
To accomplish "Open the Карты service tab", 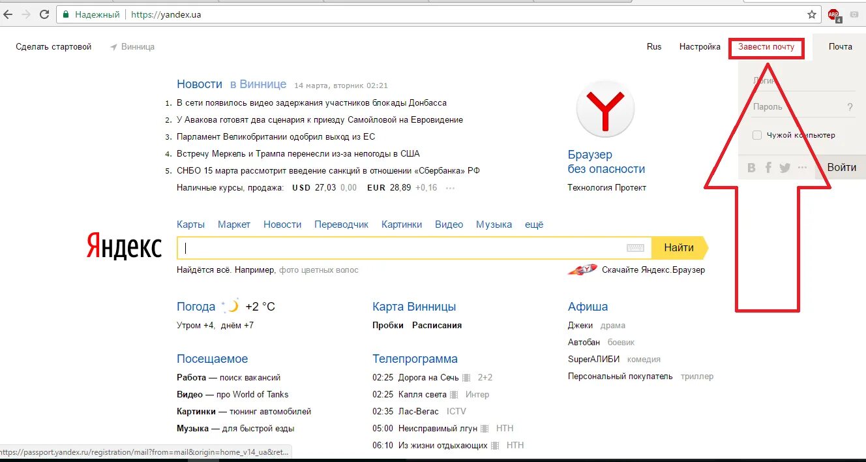I will click(x=190, y=224).
